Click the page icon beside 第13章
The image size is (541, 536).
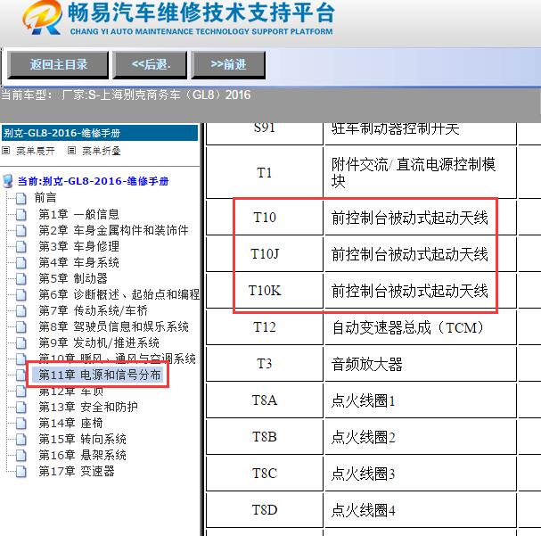click(x=21, y=408)
